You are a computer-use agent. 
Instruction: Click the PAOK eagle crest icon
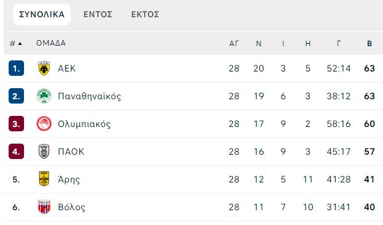44,152
